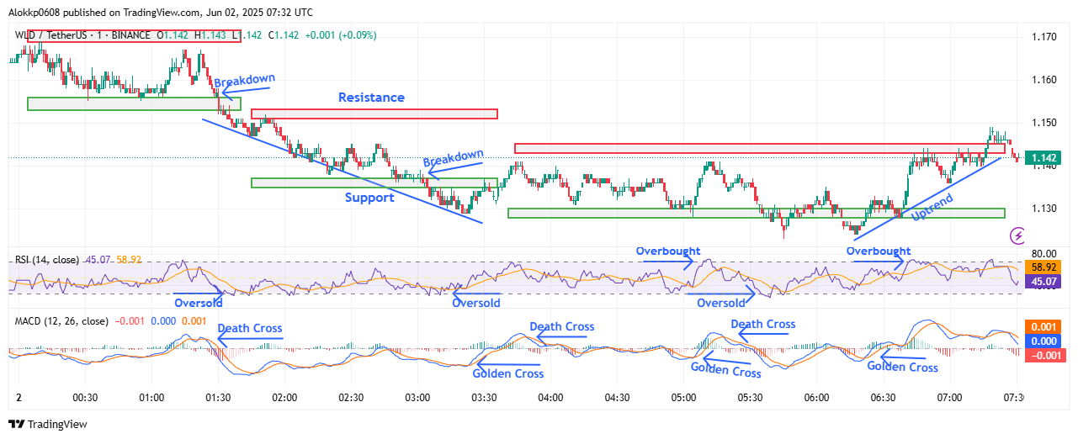Click the 04:00 time axis label
Screen dimensions: 1078x439
point(550,397)
